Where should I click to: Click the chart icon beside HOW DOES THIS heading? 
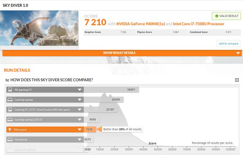pyautogui.click(x=7, y=80)
